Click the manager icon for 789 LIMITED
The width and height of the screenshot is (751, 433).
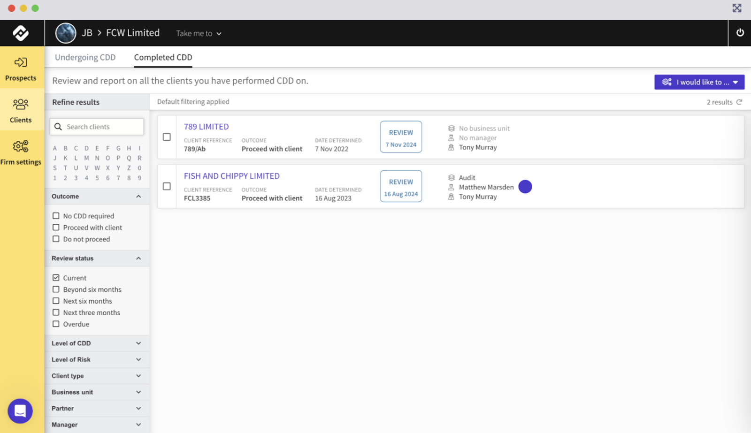(x=451, y=138)
